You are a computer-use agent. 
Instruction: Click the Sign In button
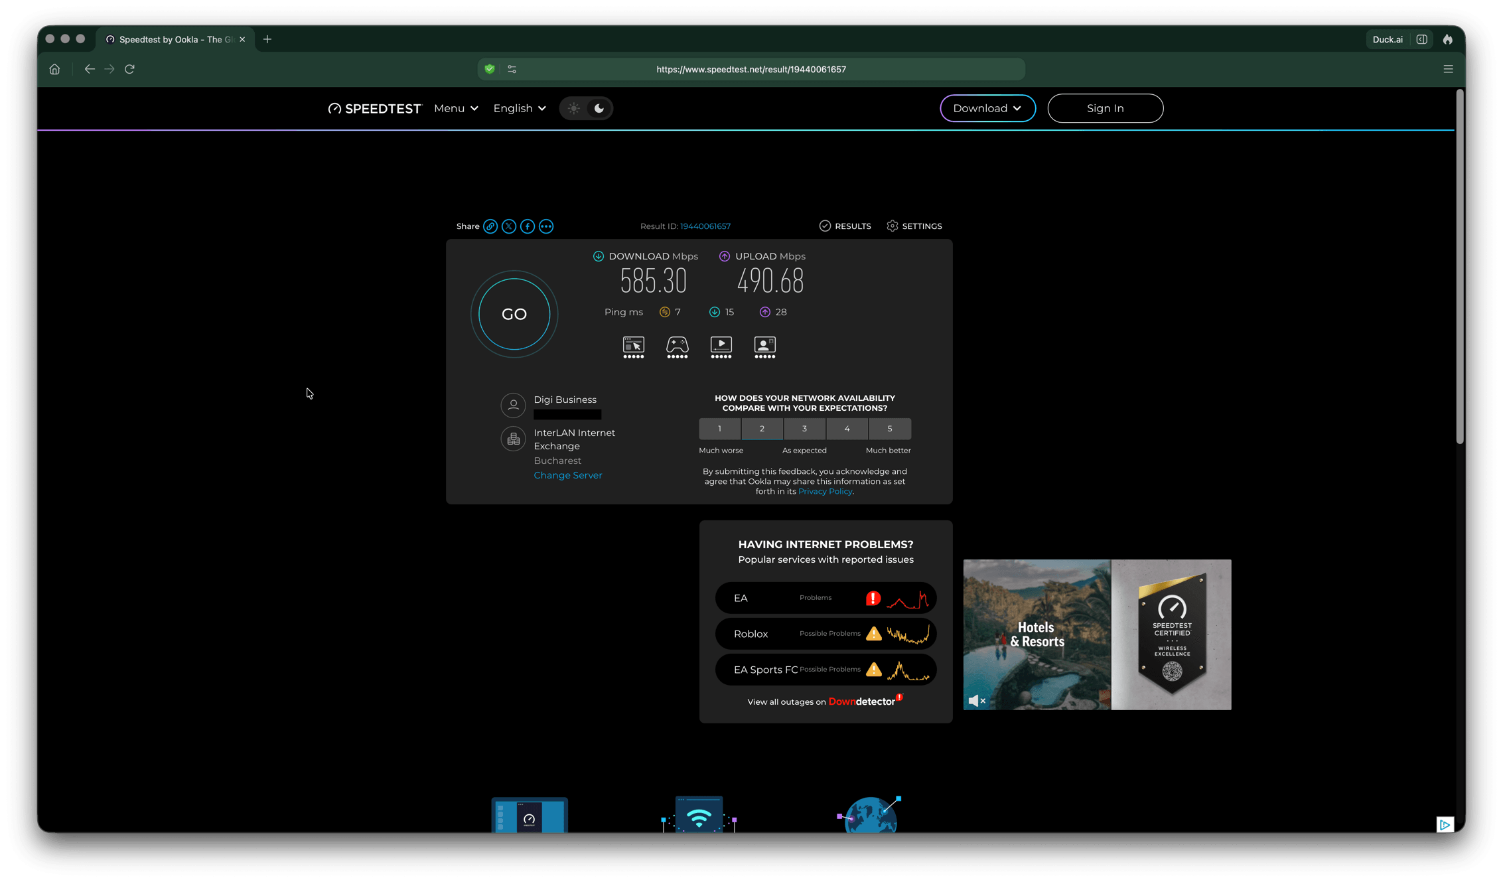[x=1105, y=108]
